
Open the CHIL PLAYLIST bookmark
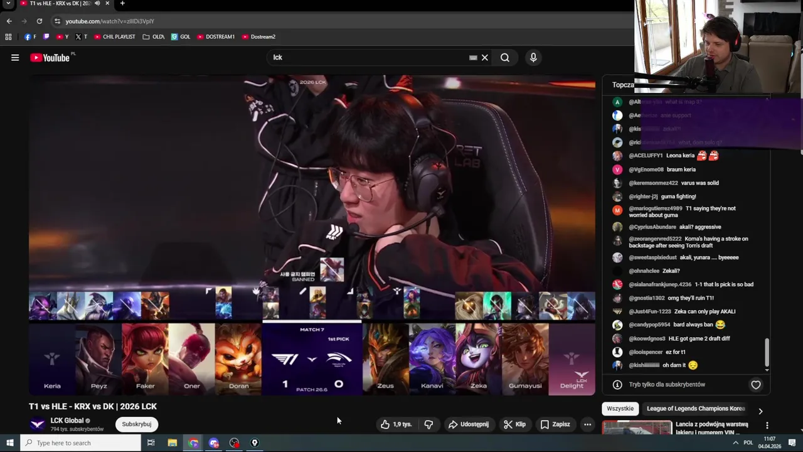click(115, 37)
